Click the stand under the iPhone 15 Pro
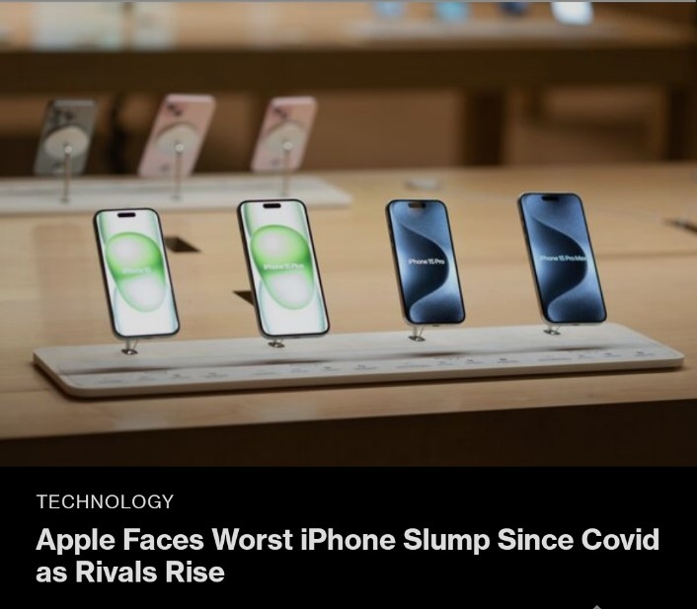Screen dimensions: 697x609 [x=417, y=333]
